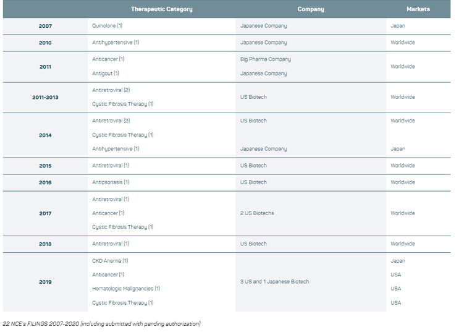
Task: Select the 2014 year row label
Action: tap(45, 135)
